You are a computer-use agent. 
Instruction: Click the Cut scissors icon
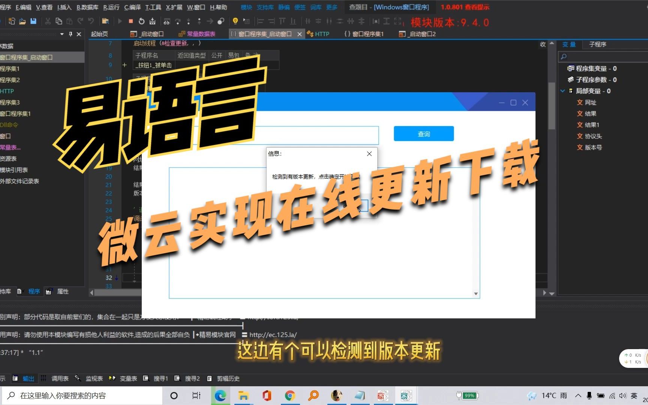point(48,21)
